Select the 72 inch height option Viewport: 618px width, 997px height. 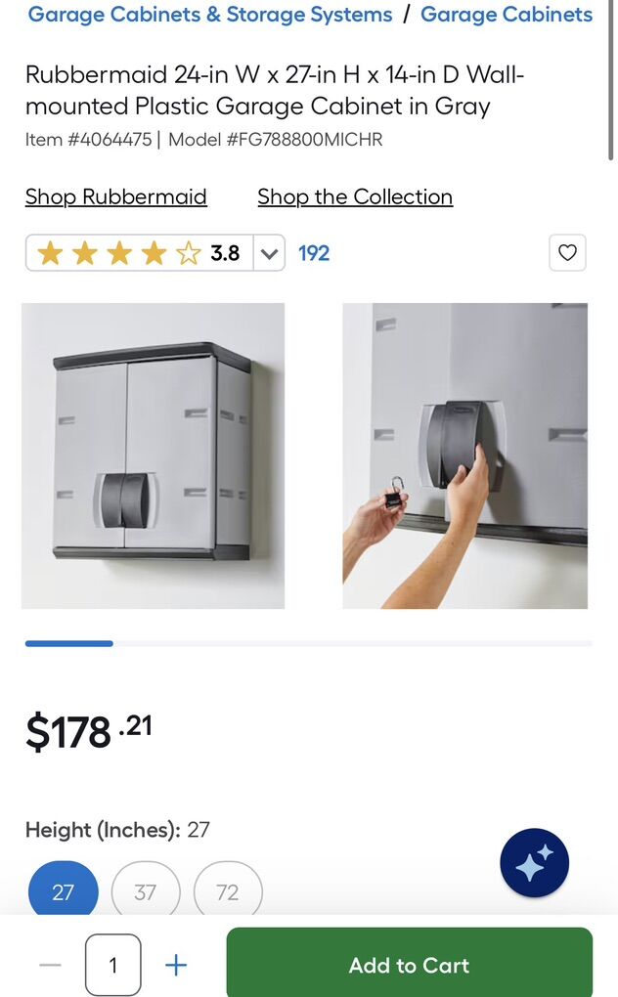click(228, 890)
